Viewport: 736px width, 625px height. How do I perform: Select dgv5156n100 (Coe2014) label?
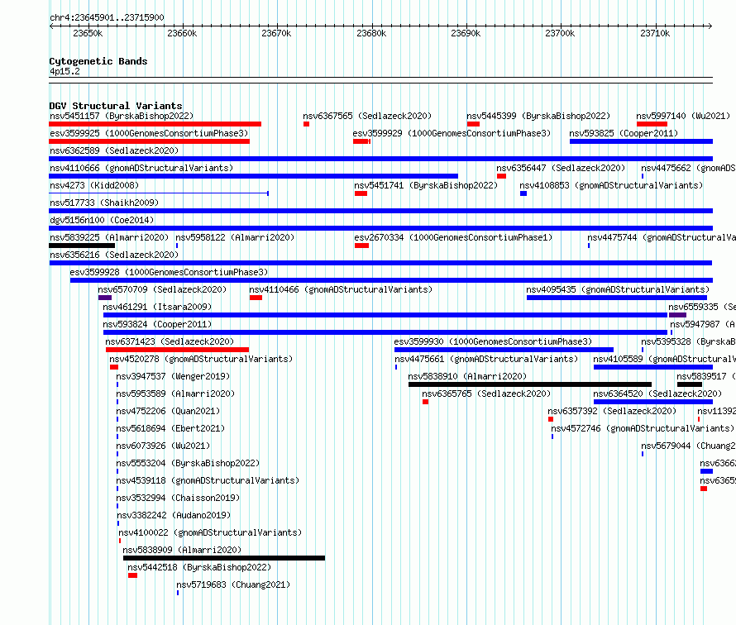[102, 220]
